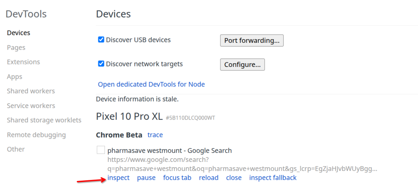The image size is (418, 188).
Task: Go to Extensions in the sidebar
Action: 23,62
